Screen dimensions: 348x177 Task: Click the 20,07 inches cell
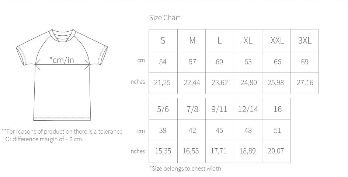tap(276, 152)
